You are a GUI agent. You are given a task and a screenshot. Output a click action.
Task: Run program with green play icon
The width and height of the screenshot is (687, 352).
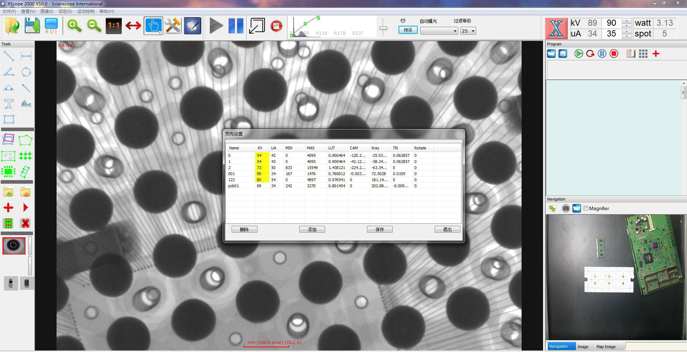[579, 54]
